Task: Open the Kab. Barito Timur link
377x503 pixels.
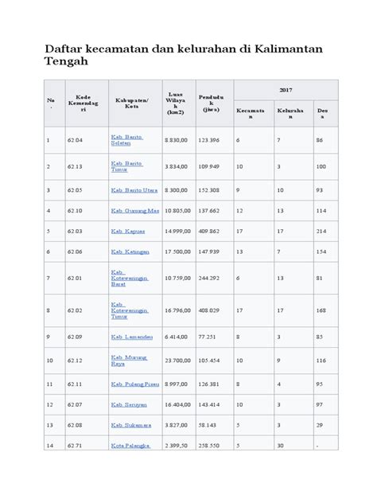Action: (x=126, y=166)
